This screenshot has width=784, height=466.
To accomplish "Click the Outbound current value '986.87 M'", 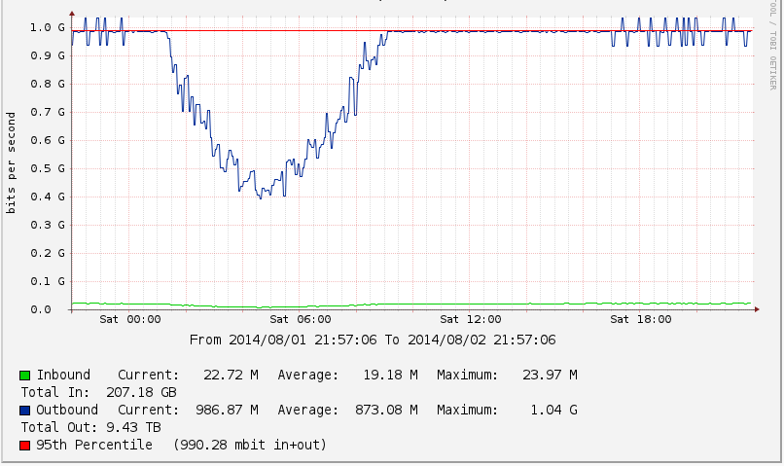I will coord(227,410).
